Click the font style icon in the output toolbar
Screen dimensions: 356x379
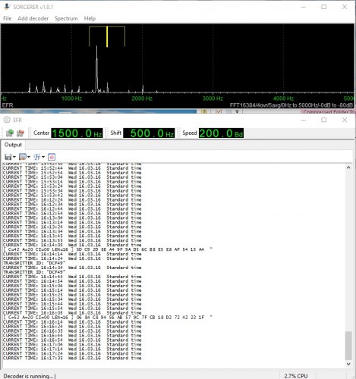[37, 157]
